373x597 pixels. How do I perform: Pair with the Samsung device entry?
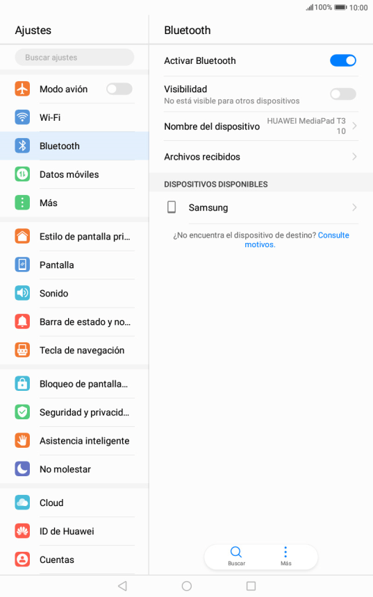[x=261, y=208]
